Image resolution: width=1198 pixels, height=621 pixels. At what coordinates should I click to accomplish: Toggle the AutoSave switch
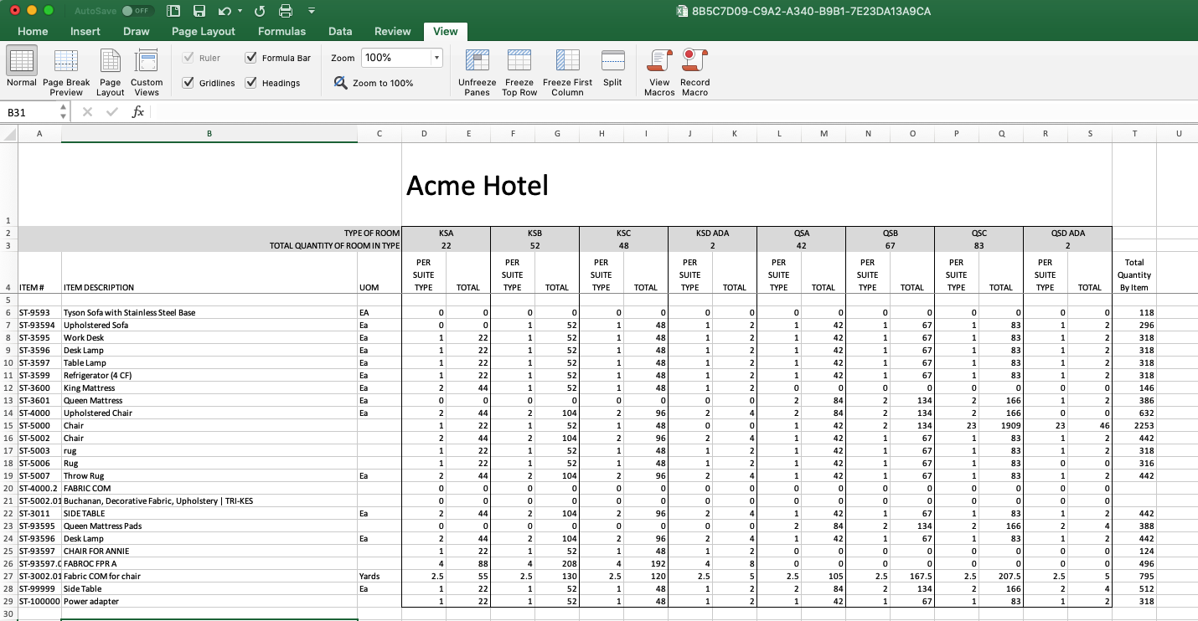(137, 11)
